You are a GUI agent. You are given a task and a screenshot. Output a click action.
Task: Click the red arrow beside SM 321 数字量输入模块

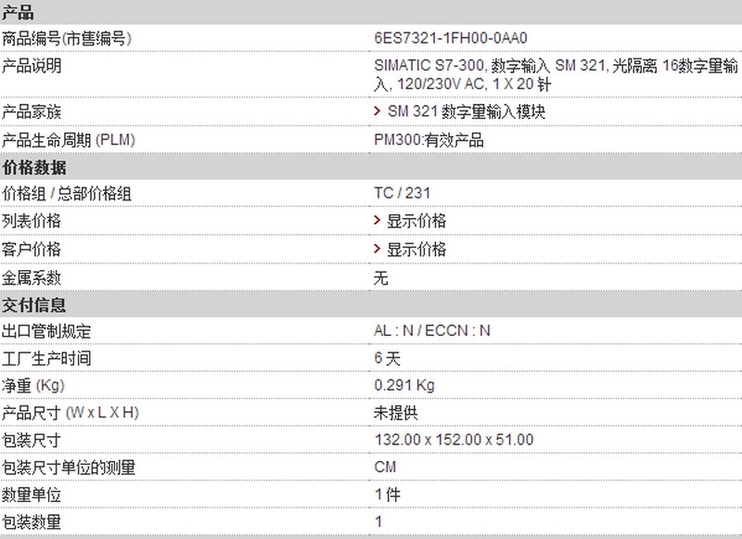[377, 110]
